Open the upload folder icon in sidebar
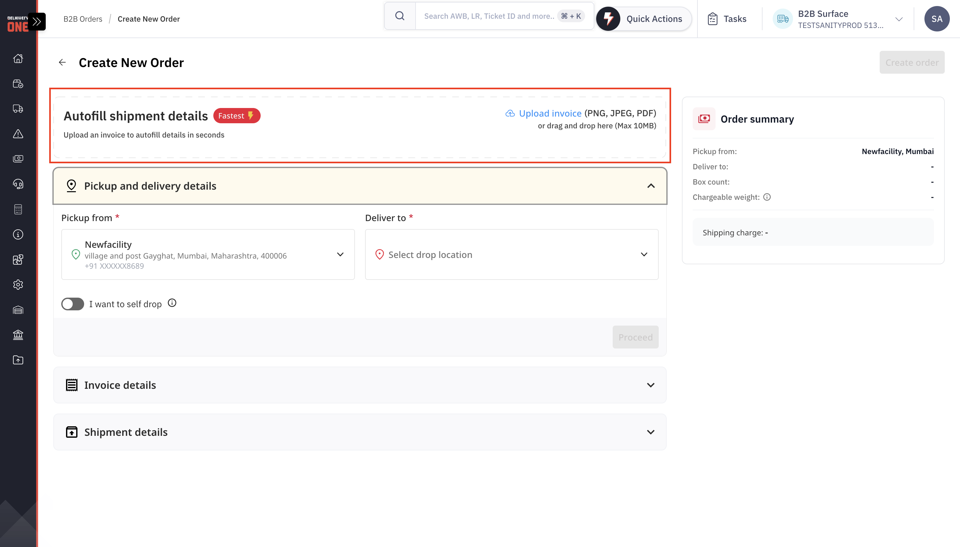The image size is (960, 547). pyautogui.click(x=18, y=360)
